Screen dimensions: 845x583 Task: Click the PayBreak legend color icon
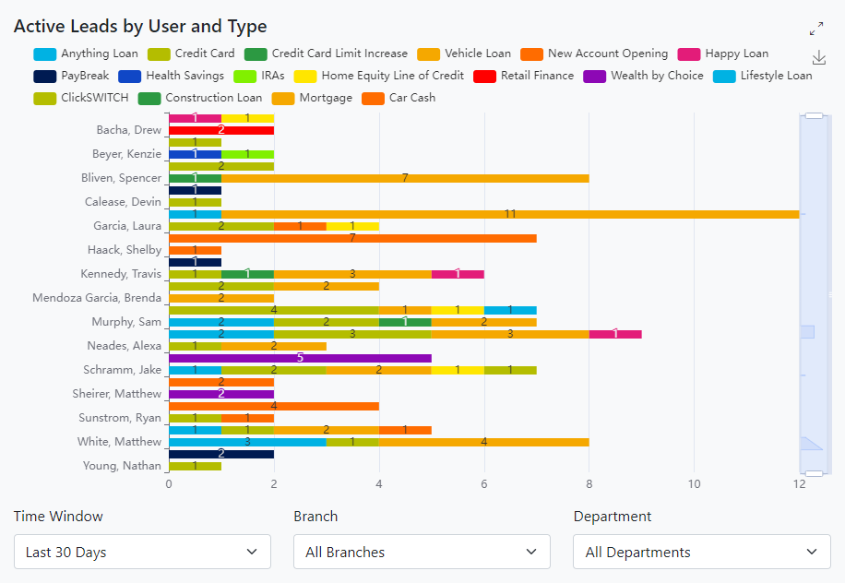44,76
